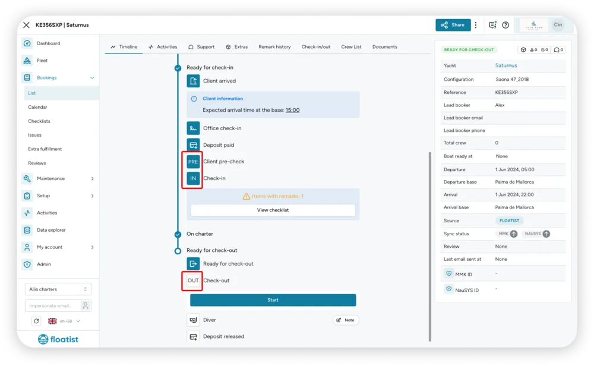Screen dimensions: 594x366
Task: Switch to the Crew List tab
Action: 351,47
